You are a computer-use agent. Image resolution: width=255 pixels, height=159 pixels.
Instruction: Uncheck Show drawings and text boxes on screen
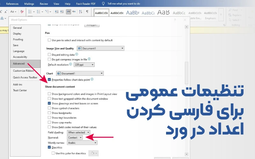pos(49,103)
